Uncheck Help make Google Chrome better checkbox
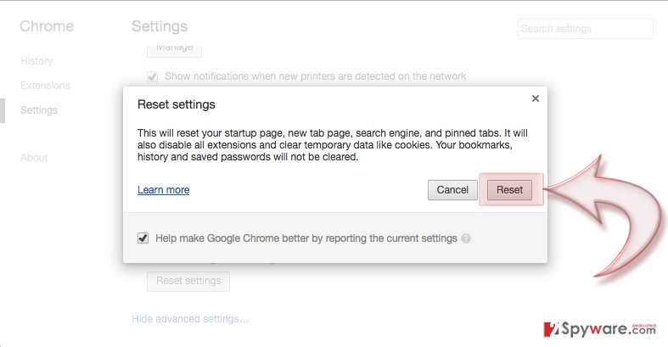Screen dimensions: 668x347 (x=143, y=238)
